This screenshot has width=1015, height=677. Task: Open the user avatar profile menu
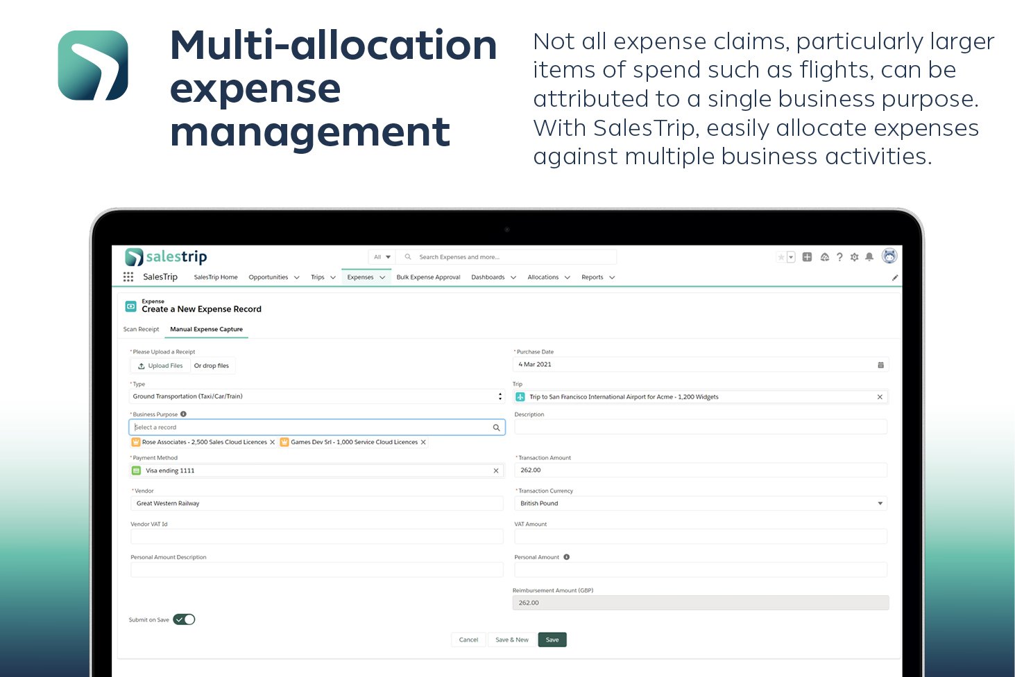889,256
